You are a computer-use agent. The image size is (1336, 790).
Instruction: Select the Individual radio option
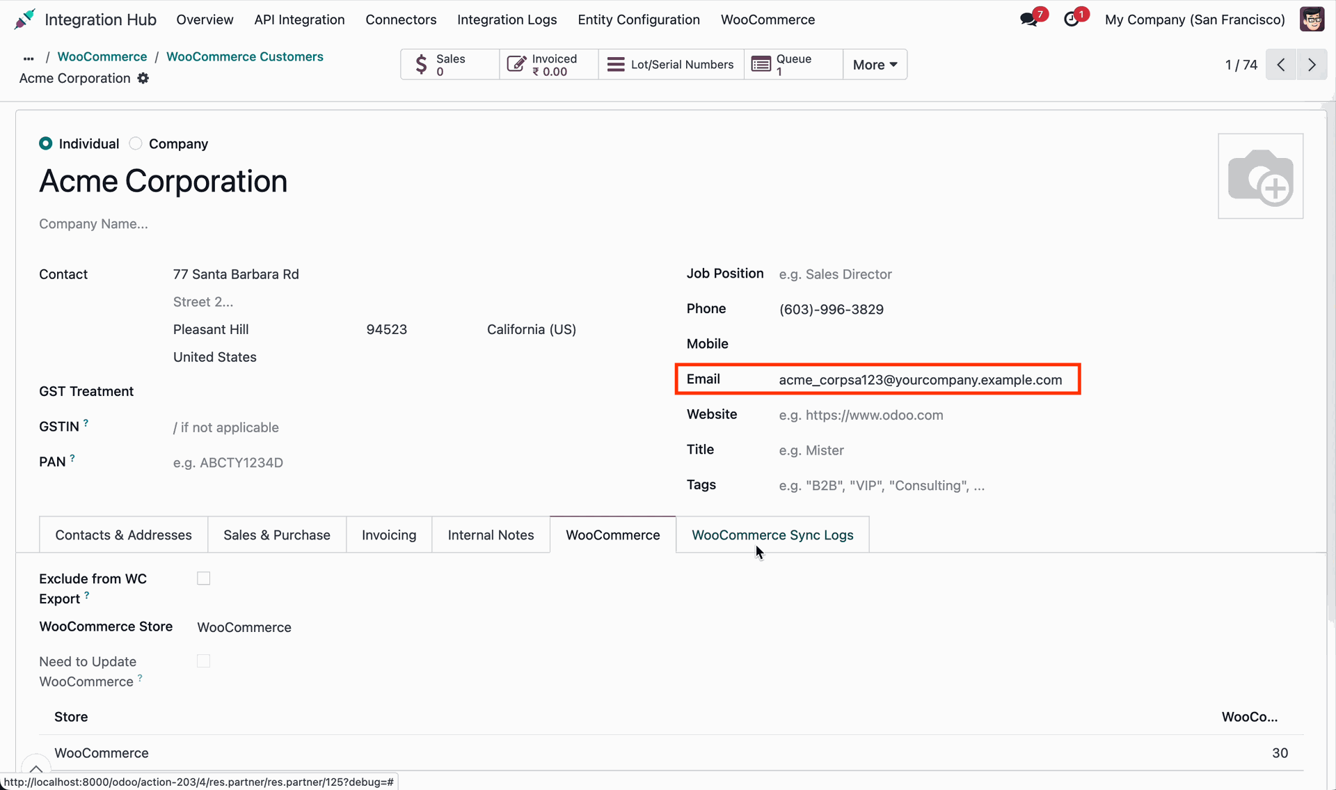(x=46, y=143)
